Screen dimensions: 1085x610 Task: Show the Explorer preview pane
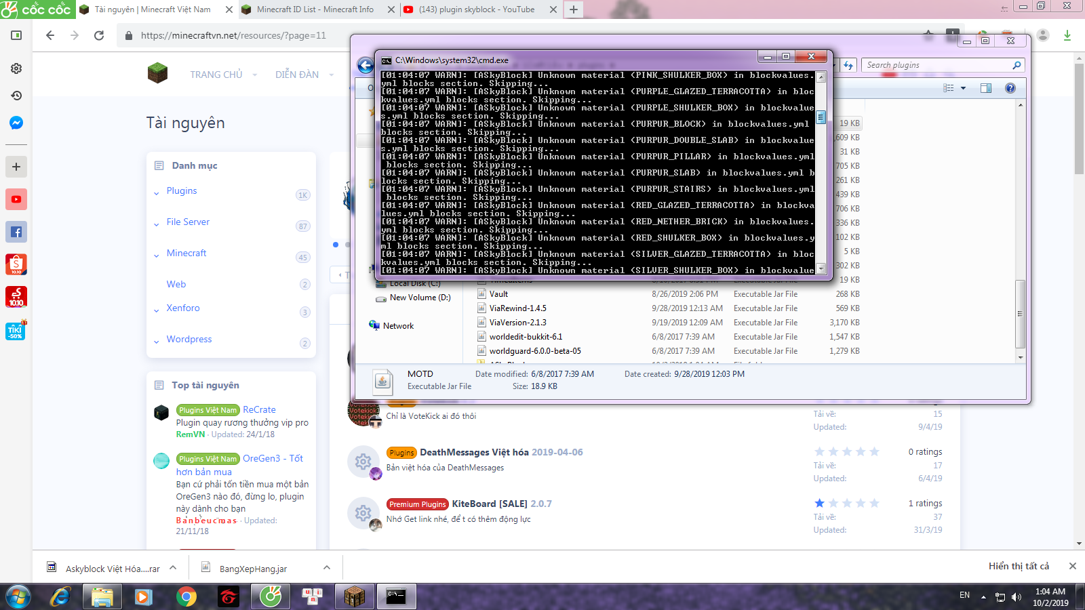986,88
